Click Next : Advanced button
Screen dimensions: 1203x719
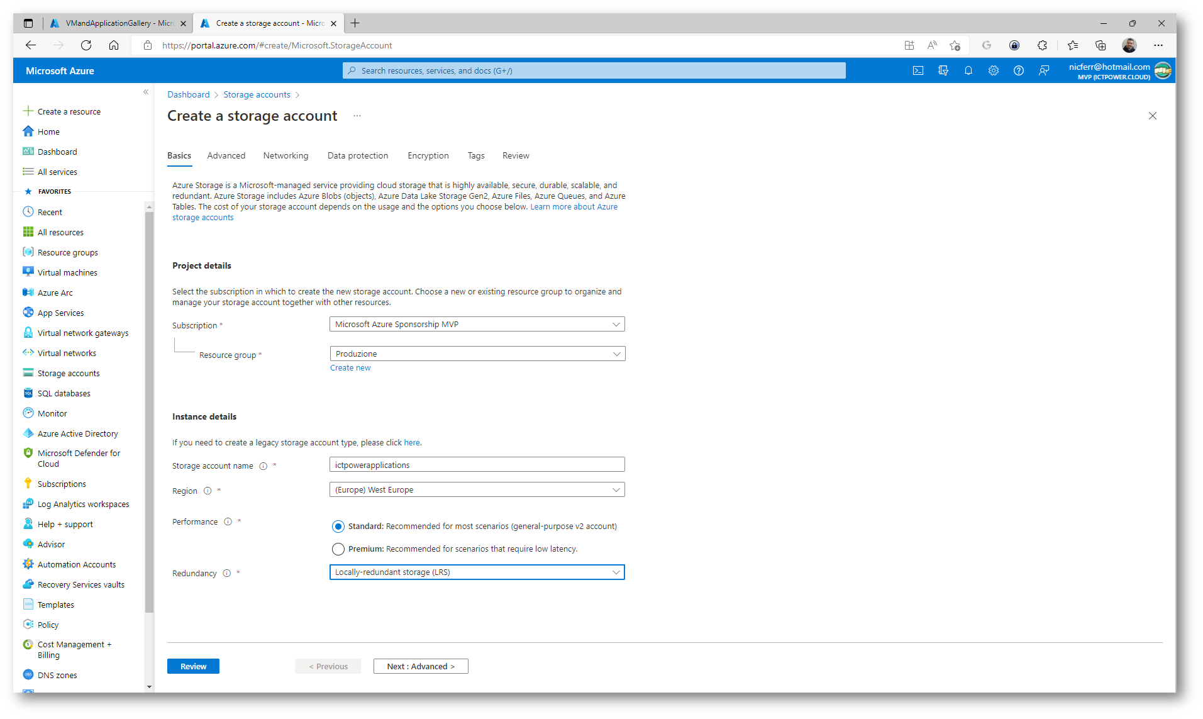point(421,666)
